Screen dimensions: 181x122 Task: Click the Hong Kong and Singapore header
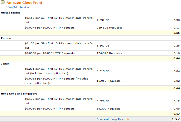19,93
